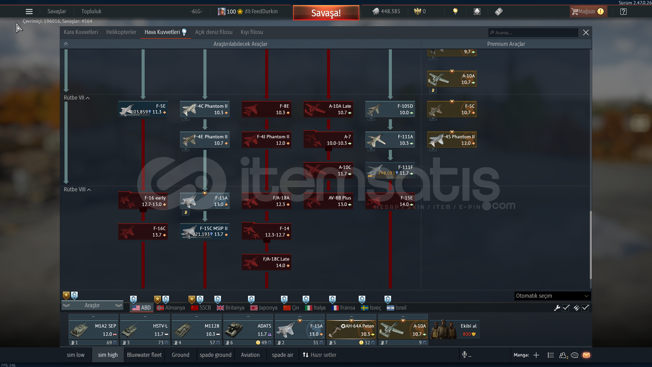The height and width of the screenshot is (367, 652).
Task: Toggle auto-ammo refill checkbox next to bullets
Action: click(x=585, y=308)
